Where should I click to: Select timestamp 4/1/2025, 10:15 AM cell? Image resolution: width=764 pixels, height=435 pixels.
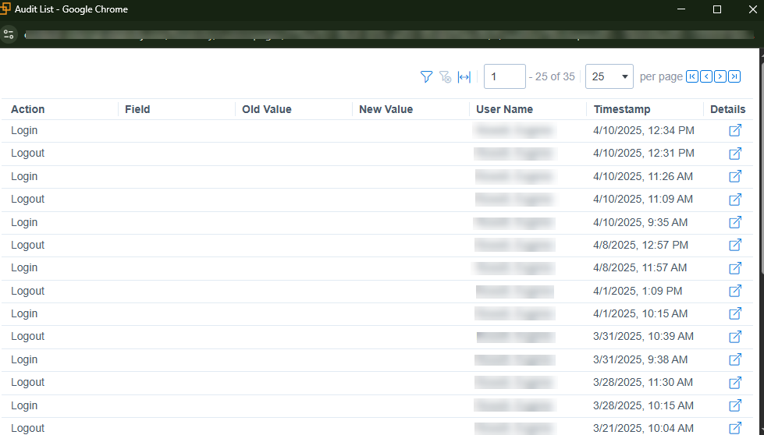[x=640, y=313]
